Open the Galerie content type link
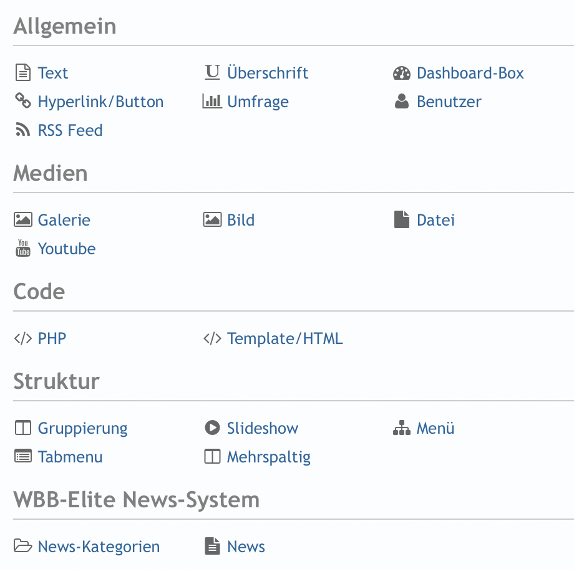The image size is (574, 569). (x=64, y=220)
